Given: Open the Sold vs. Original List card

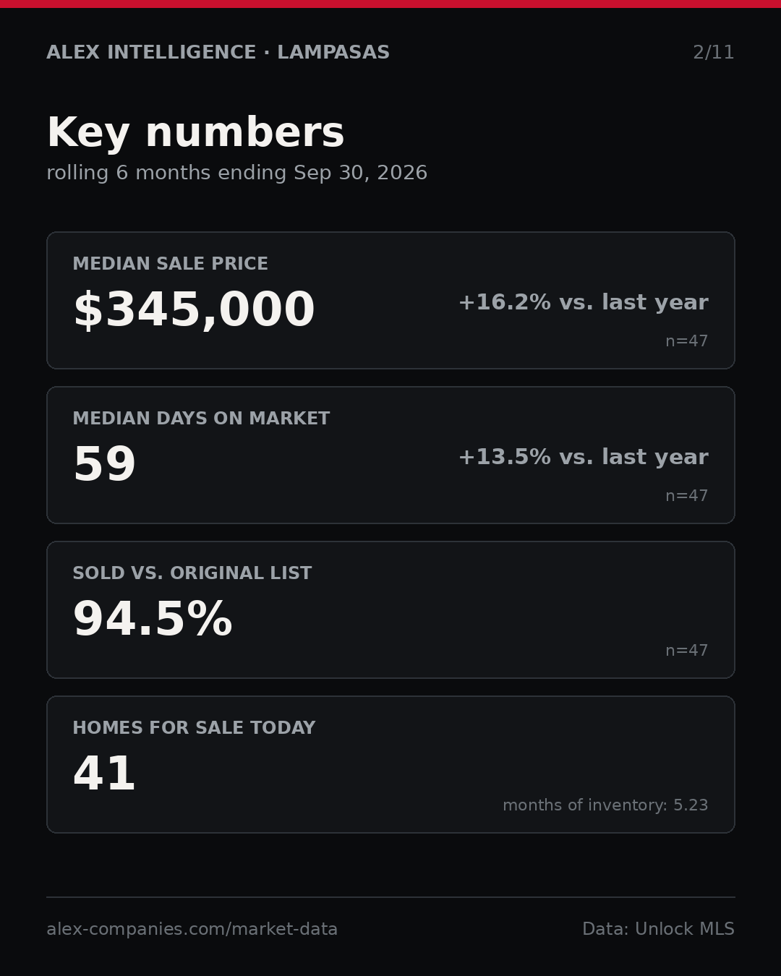Looking at the screenshot, I should [x=390, y=609].
